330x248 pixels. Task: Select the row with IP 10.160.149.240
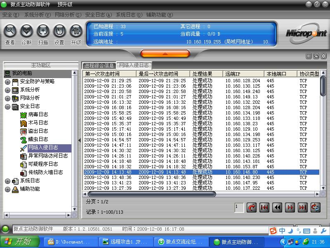pyautogui.click(x=201, y=91)
